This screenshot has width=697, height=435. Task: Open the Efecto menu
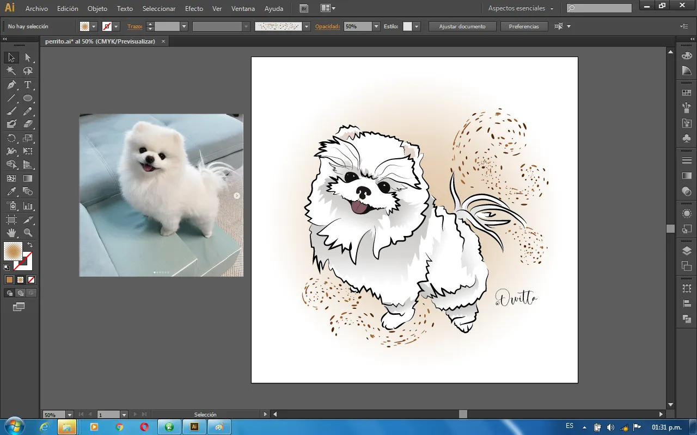[194, 9]
